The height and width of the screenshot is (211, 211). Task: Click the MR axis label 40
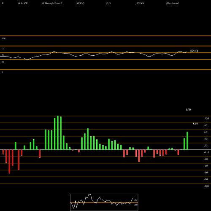(206, 139)
